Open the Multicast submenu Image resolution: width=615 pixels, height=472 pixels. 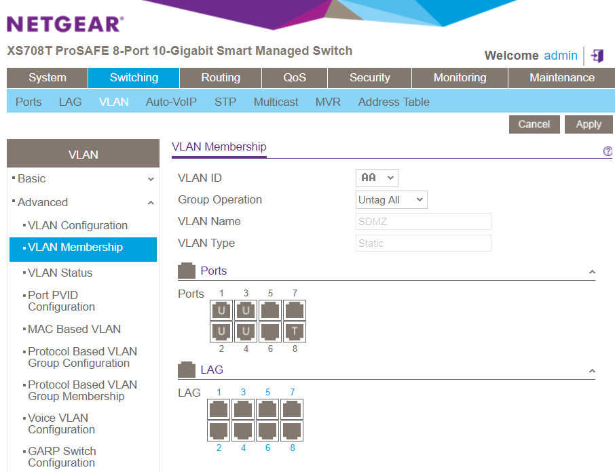tap(276, 102)
